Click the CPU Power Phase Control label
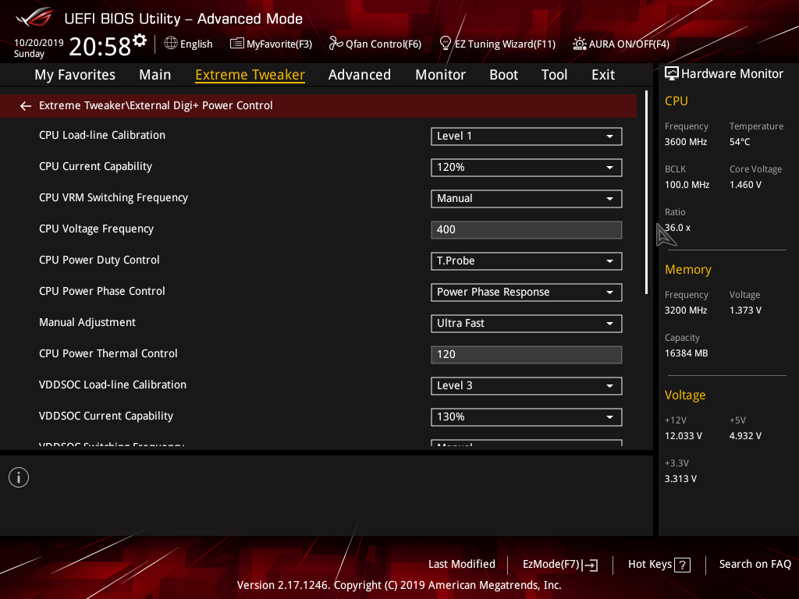The width and height of the screenshot is (799, 599). pyautogui.click(x=102, y=291)
